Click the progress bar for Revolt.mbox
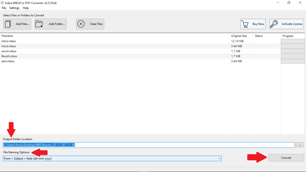This screenshot has height=172, width=306. coord(293,56)
